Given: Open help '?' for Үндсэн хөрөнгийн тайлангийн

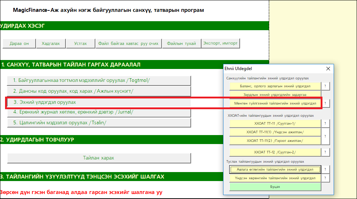Looking at the screenshot, I should [x=325, y=178].
